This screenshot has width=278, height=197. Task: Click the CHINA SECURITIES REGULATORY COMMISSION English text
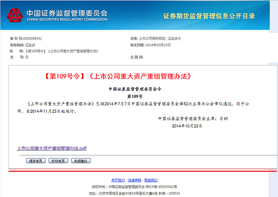pyautogui.click(x=67, y=19)
